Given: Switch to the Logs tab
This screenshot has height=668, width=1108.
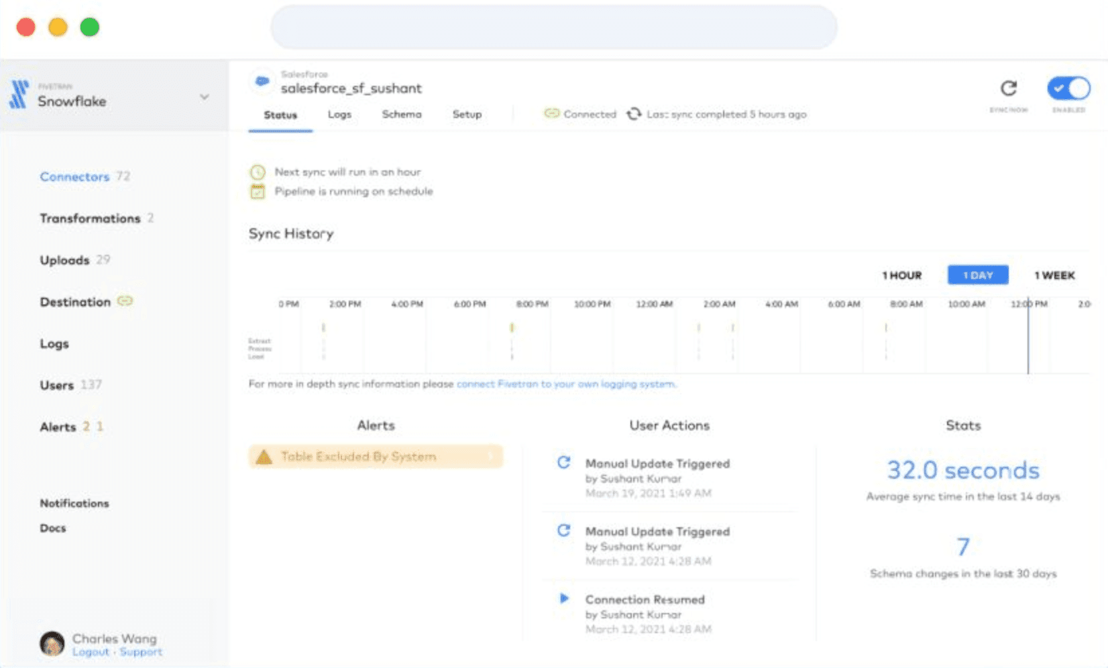Looking at the screenshot, I should click(339, 115).
